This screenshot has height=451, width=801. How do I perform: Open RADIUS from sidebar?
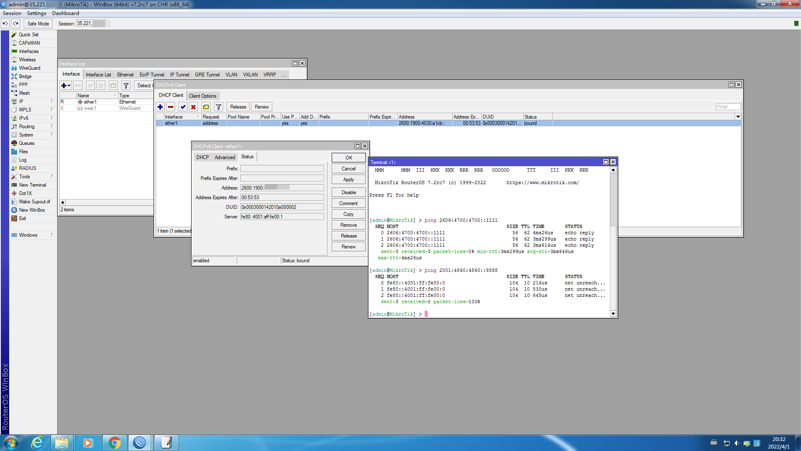28,168
